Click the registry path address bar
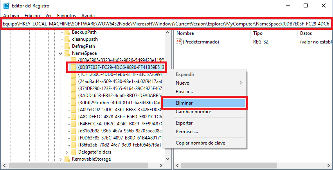Image resolution: width=333 pixels, height=170 pixels. click(x=167, y=24)
